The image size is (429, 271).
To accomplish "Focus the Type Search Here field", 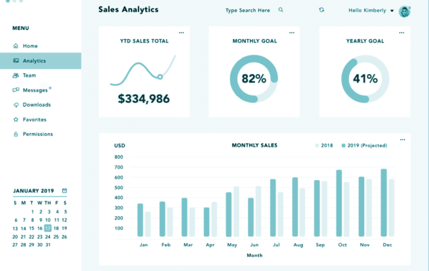I will (x=247, y=11).
